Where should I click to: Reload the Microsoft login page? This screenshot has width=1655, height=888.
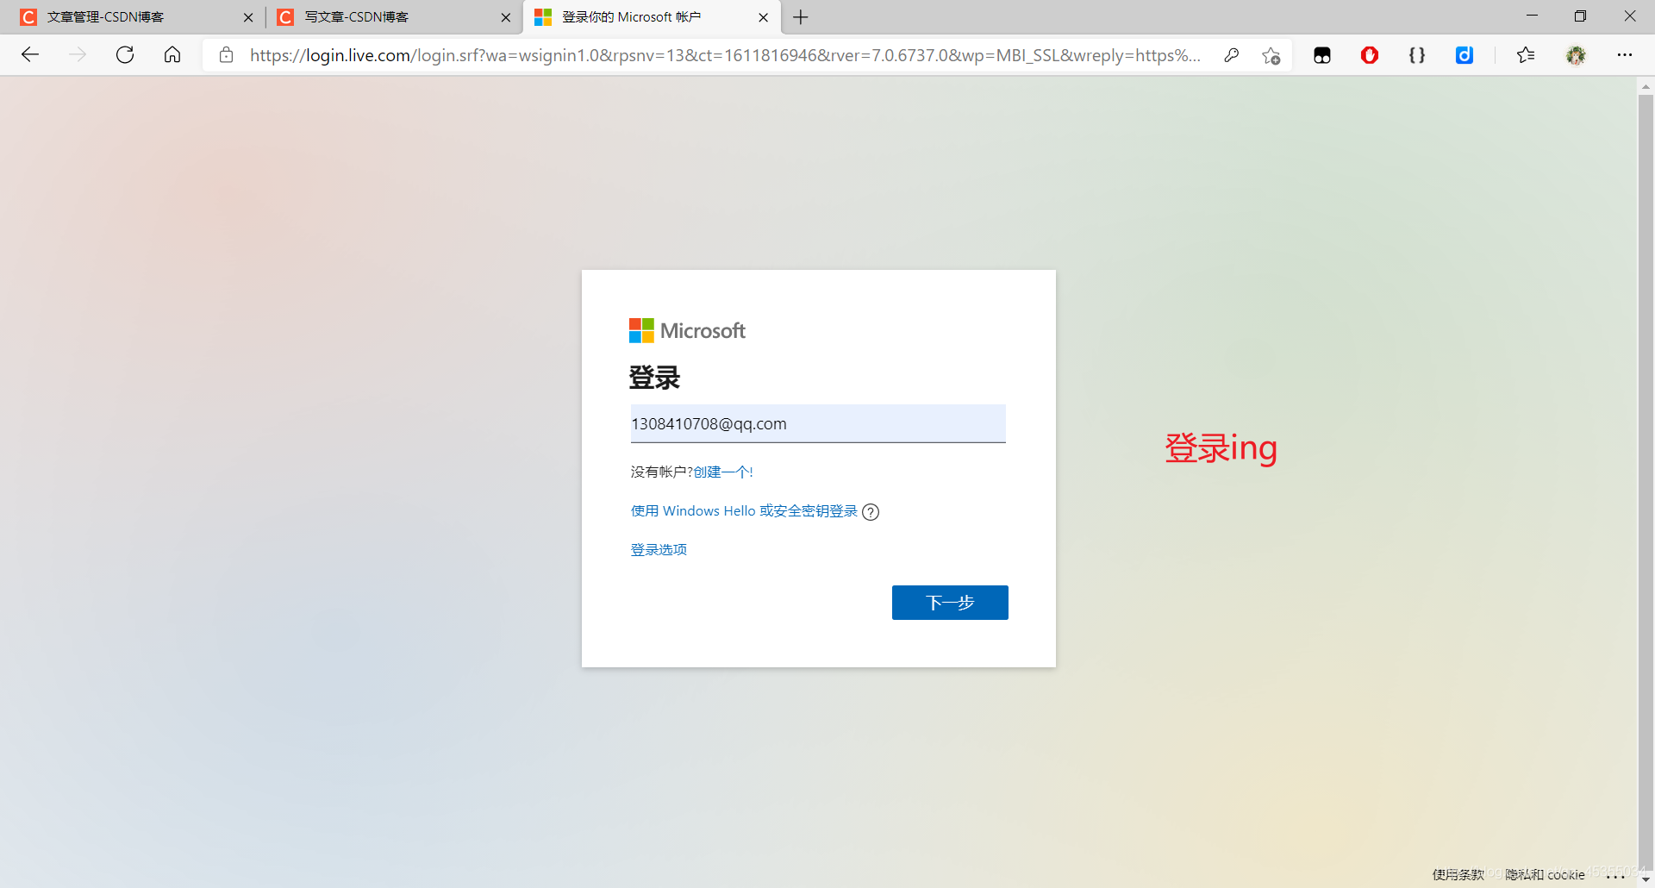(125, 55)
